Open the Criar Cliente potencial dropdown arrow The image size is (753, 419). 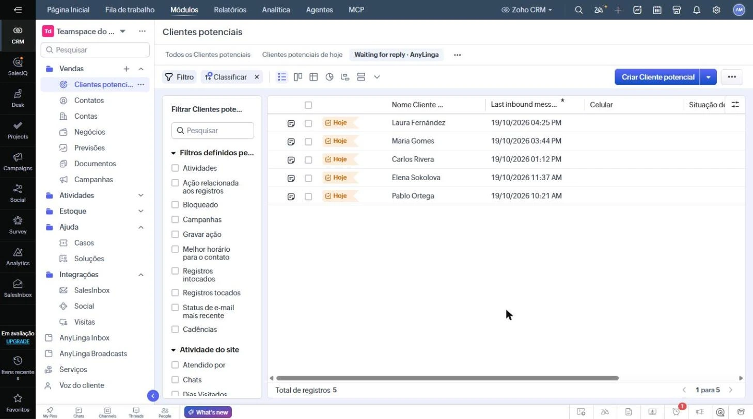click(708, 77)
